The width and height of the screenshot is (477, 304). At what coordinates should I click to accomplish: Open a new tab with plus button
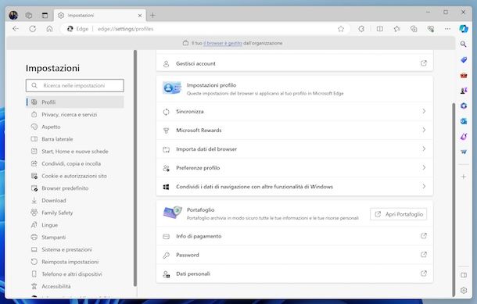pyautogui.click(x=152, y=15)
